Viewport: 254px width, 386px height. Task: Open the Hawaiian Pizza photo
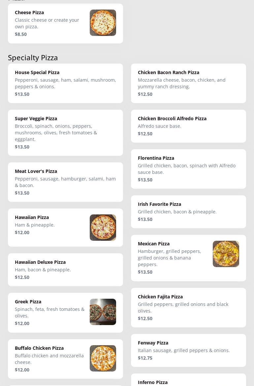pos(103,228)
